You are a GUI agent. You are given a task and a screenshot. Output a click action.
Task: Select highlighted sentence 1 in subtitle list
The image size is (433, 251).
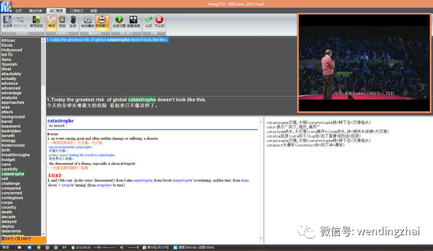pyautogui.click(x=107, y=40)
